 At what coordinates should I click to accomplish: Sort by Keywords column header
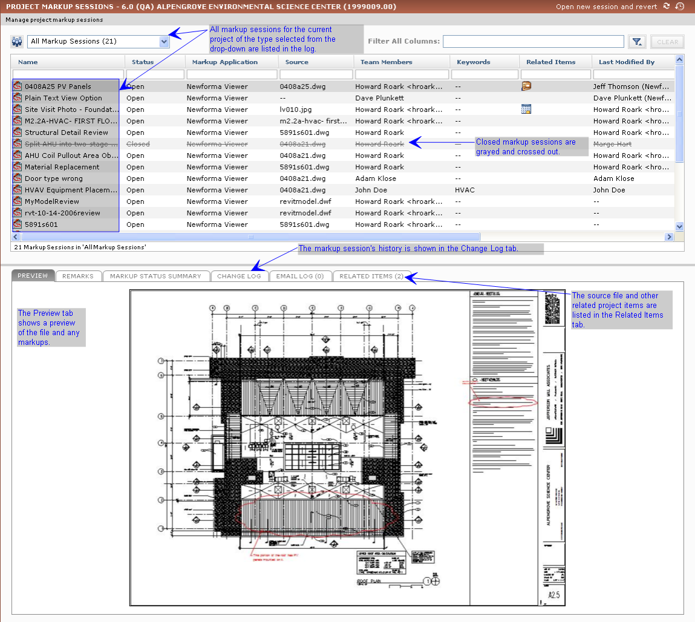tap(474, 62)
